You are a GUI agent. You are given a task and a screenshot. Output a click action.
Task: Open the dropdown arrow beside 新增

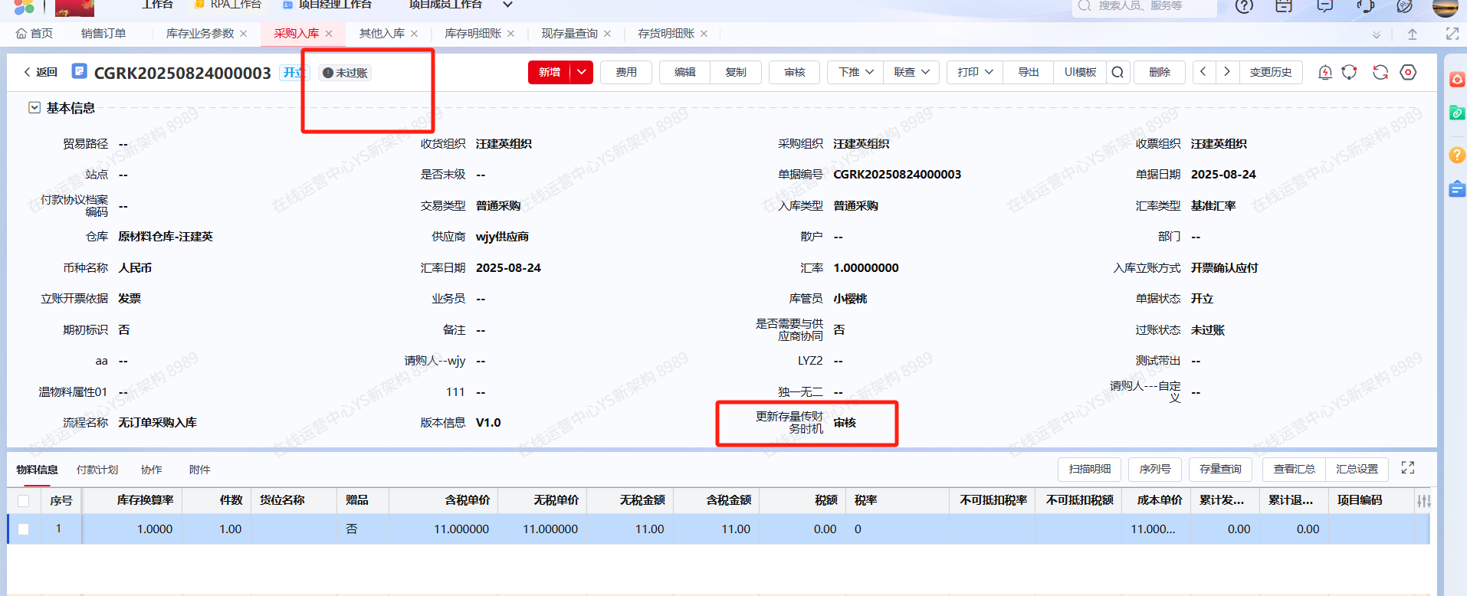pos(582,72)
